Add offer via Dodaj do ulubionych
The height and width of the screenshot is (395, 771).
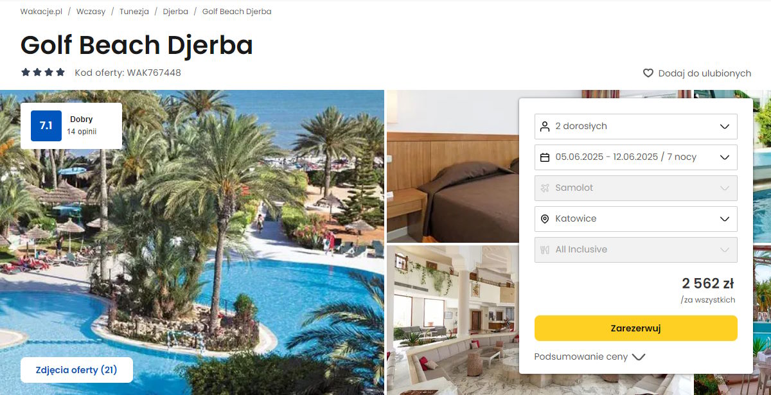pos(697,73)
